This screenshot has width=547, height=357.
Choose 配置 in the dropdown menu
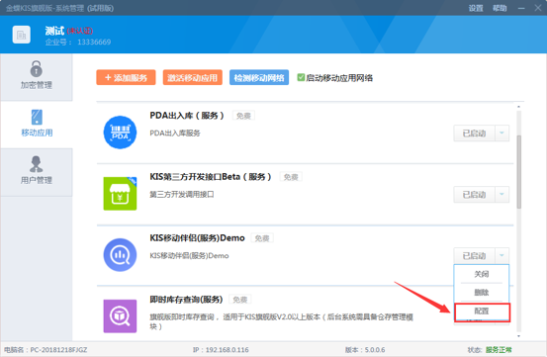point(482,312)
